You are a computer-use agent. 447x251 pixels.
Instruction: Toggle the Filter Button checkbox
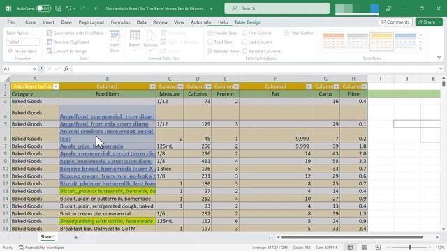(x=286, y=33)
